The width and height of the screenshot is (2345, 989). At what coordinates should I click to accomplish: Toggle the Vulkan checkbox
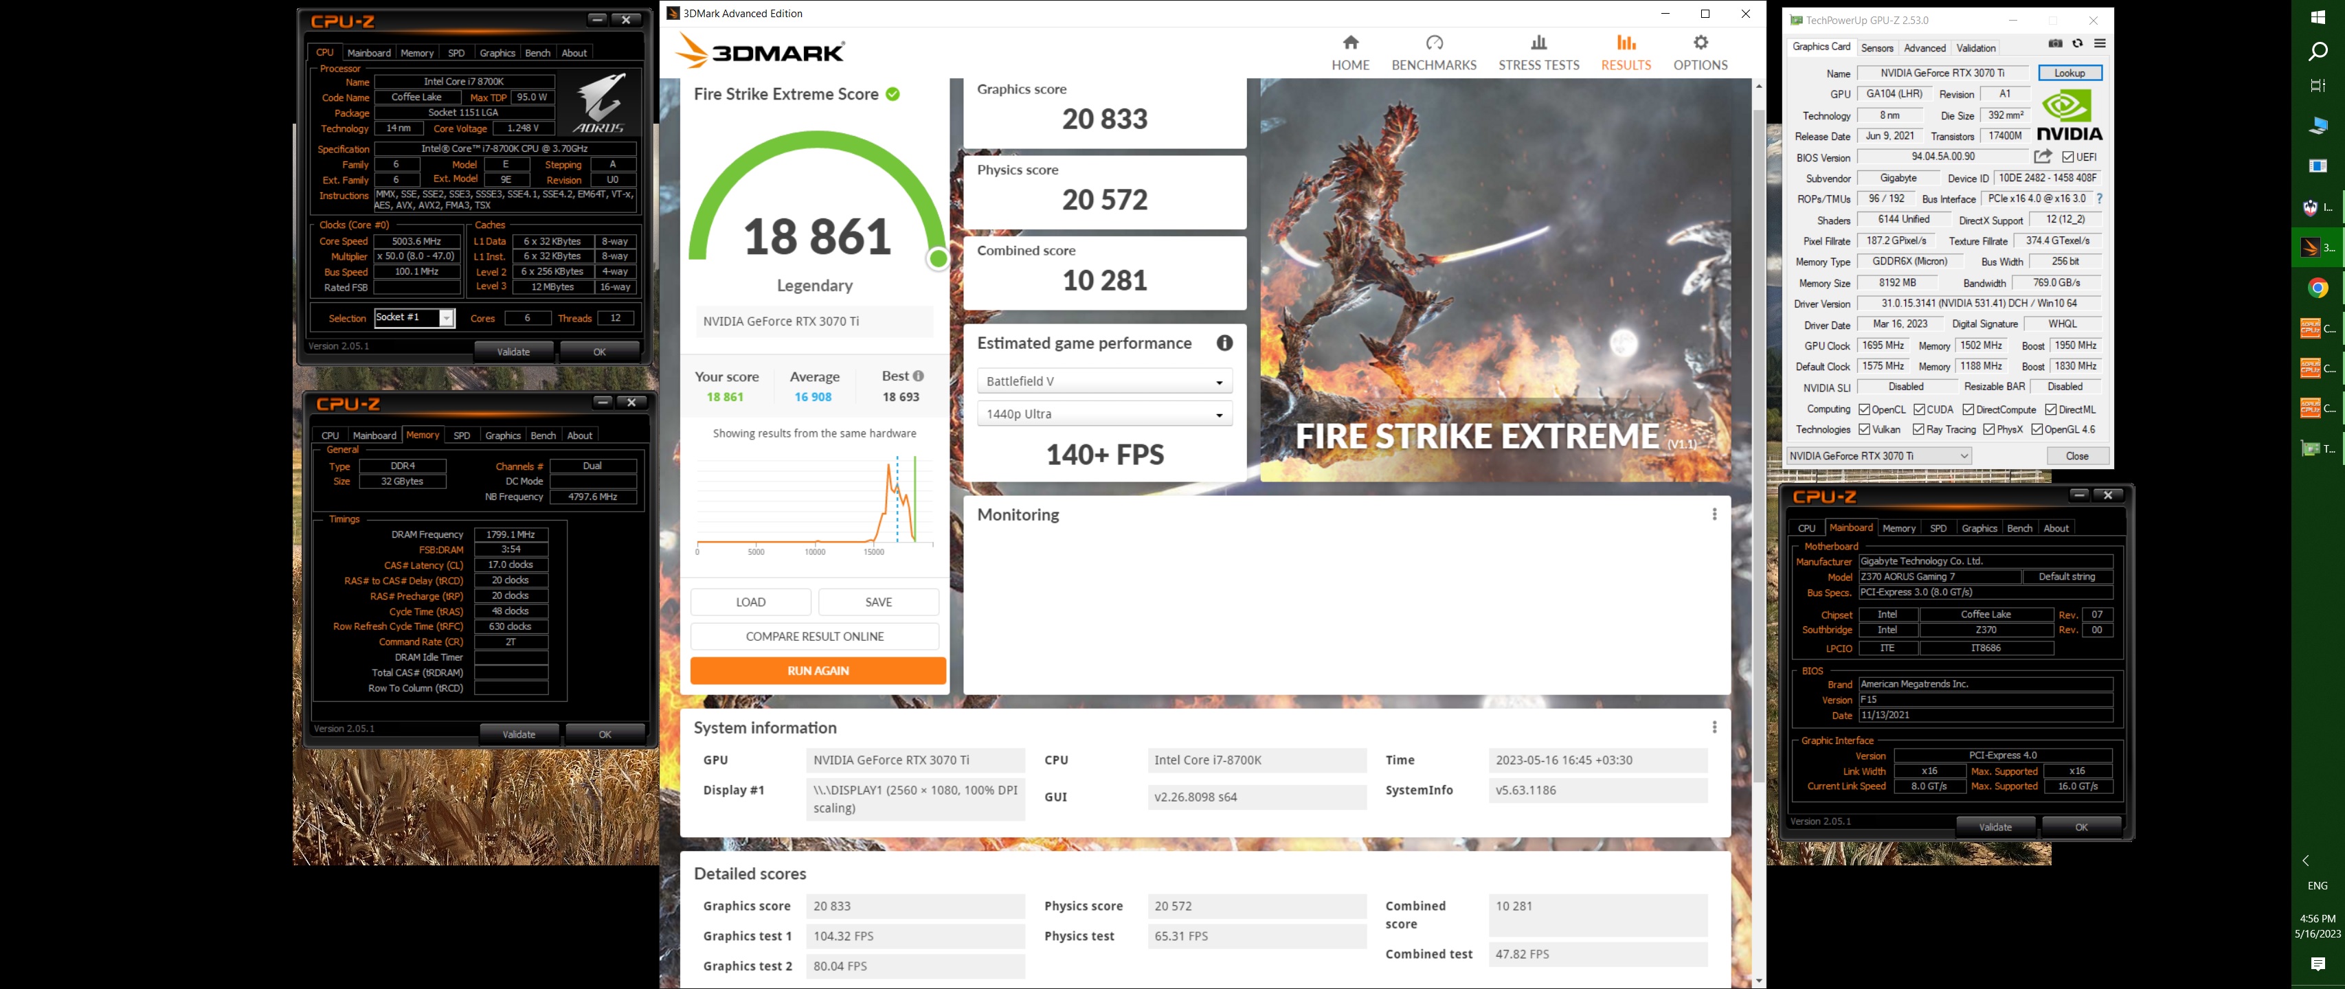[x=1864, y=429]
